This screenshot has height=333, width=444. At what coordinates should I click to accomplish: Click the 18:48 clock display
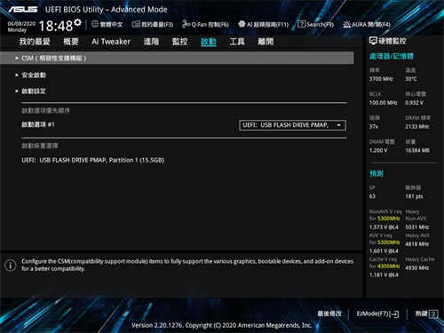(x=56, y=26)
